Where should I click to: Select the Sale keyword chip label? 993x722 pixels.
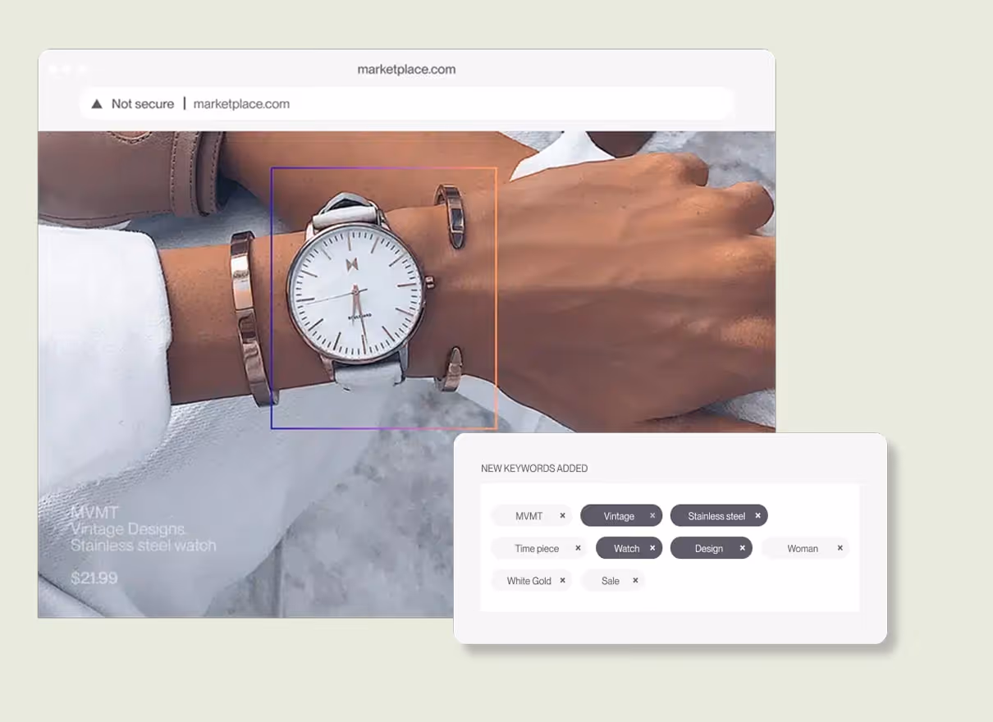tap(611, 581)
